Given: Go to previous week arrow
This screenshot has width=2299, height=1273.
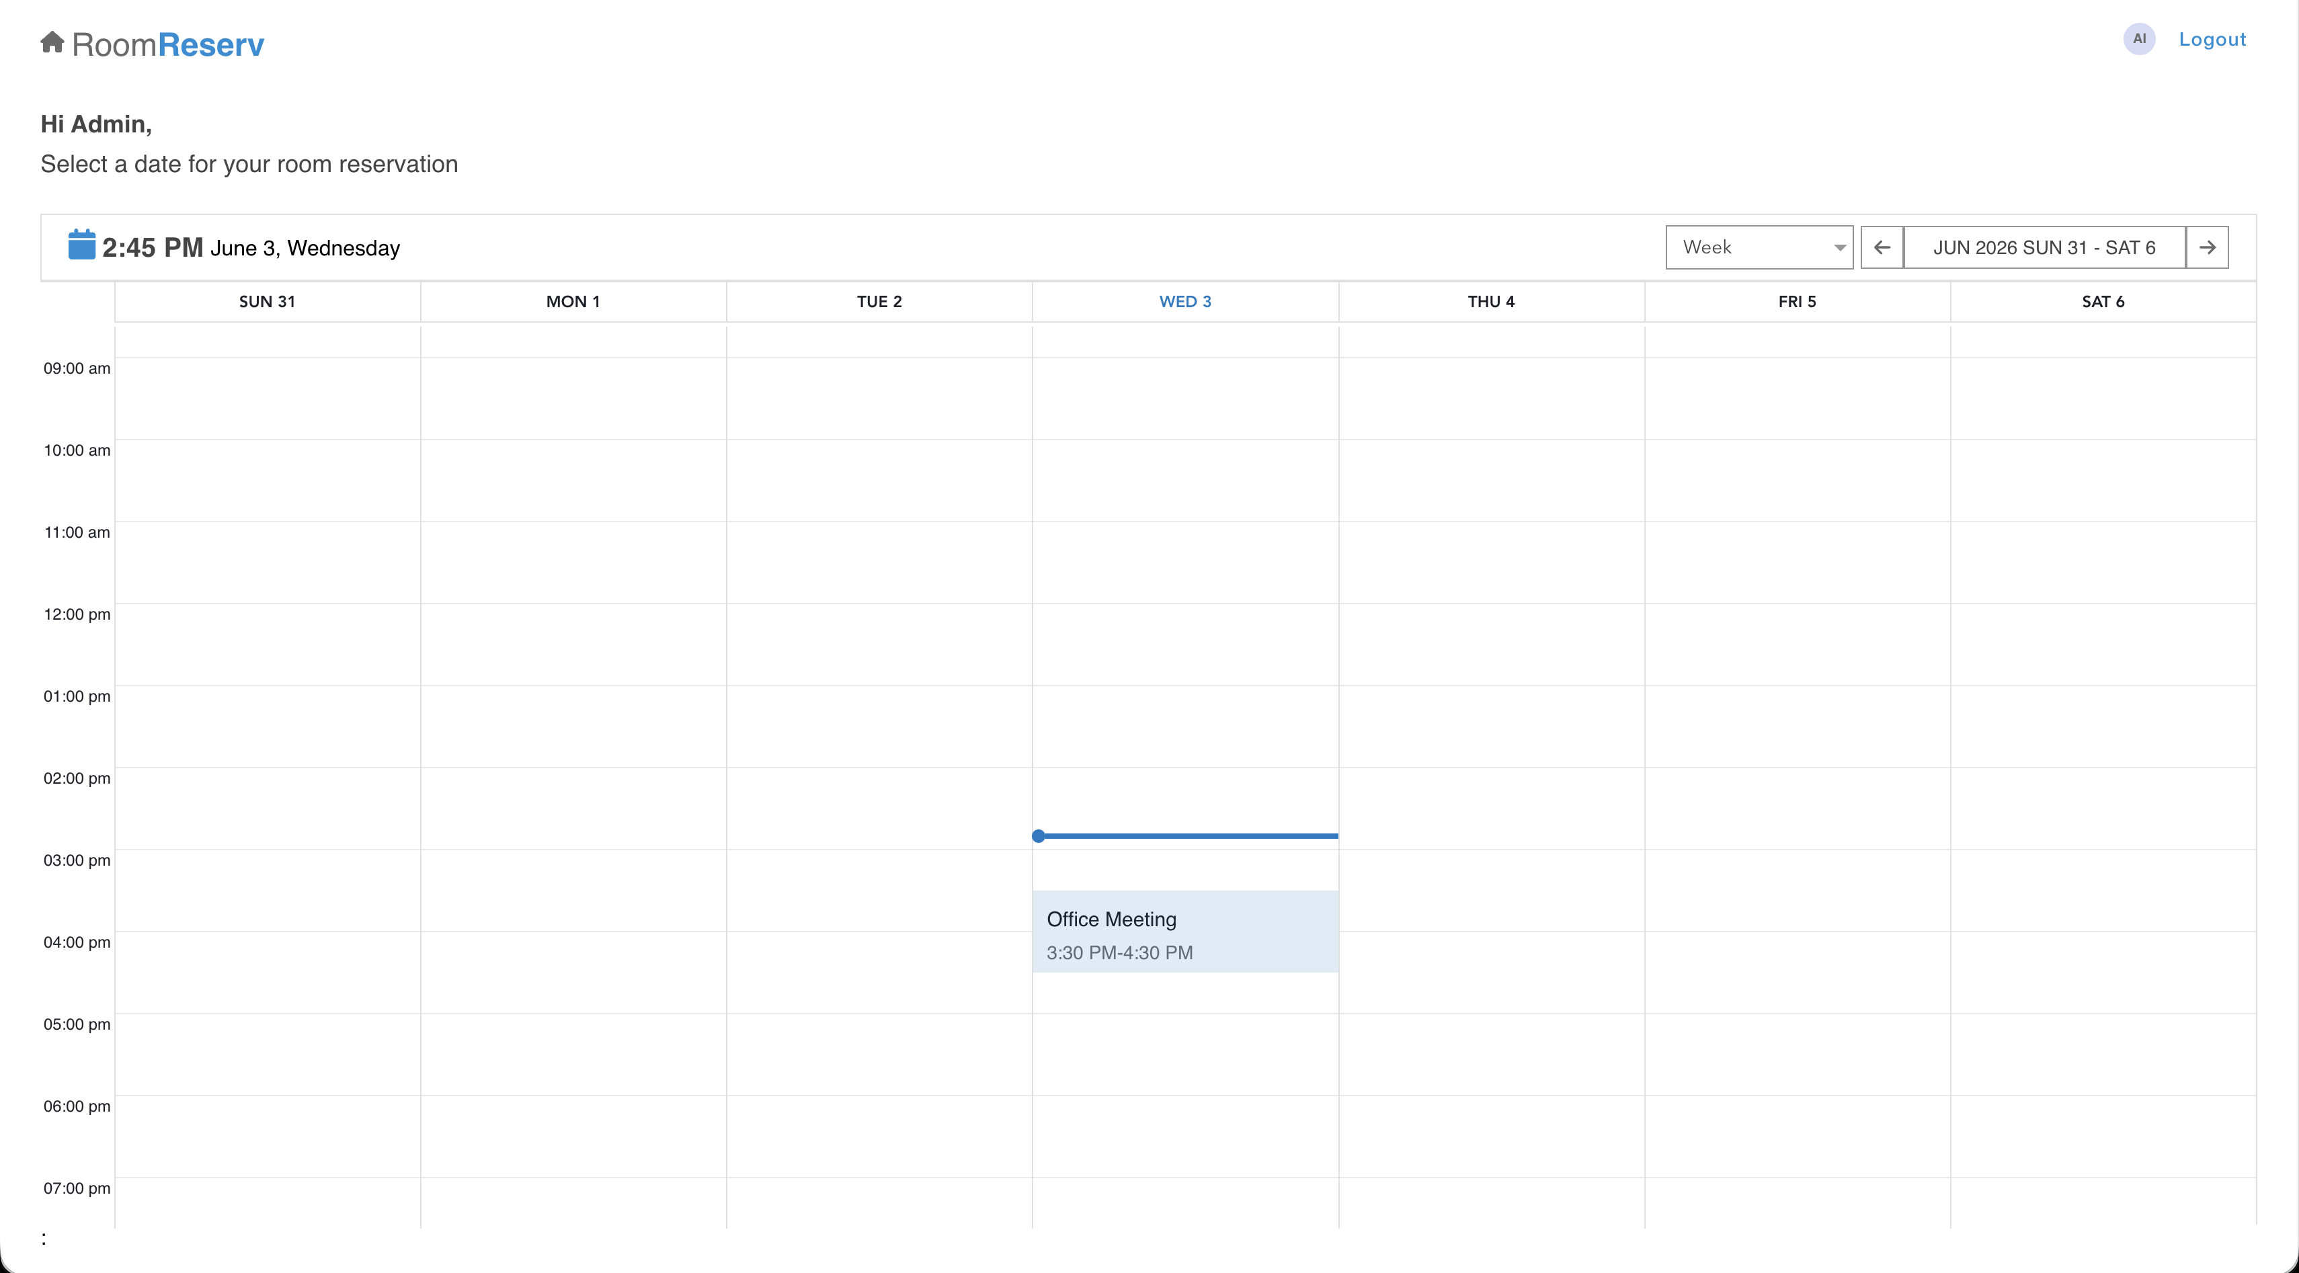Looking at the screenshot, I should pos(1882,247).
